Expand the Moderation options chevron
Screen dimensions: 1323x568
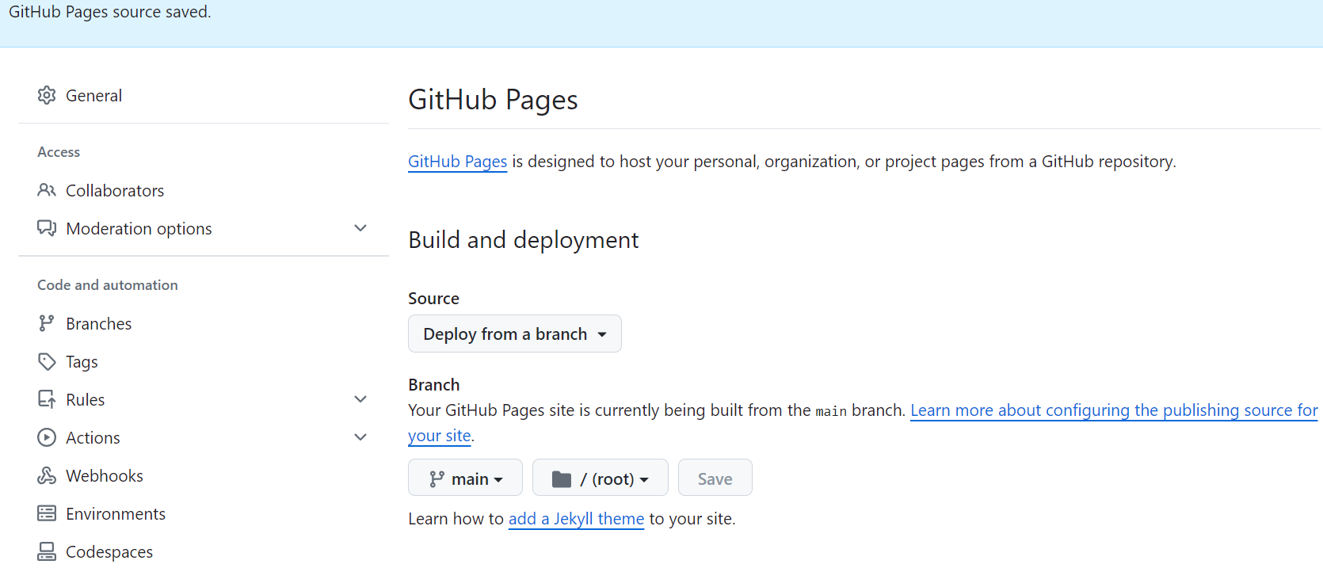pos(360,228)
